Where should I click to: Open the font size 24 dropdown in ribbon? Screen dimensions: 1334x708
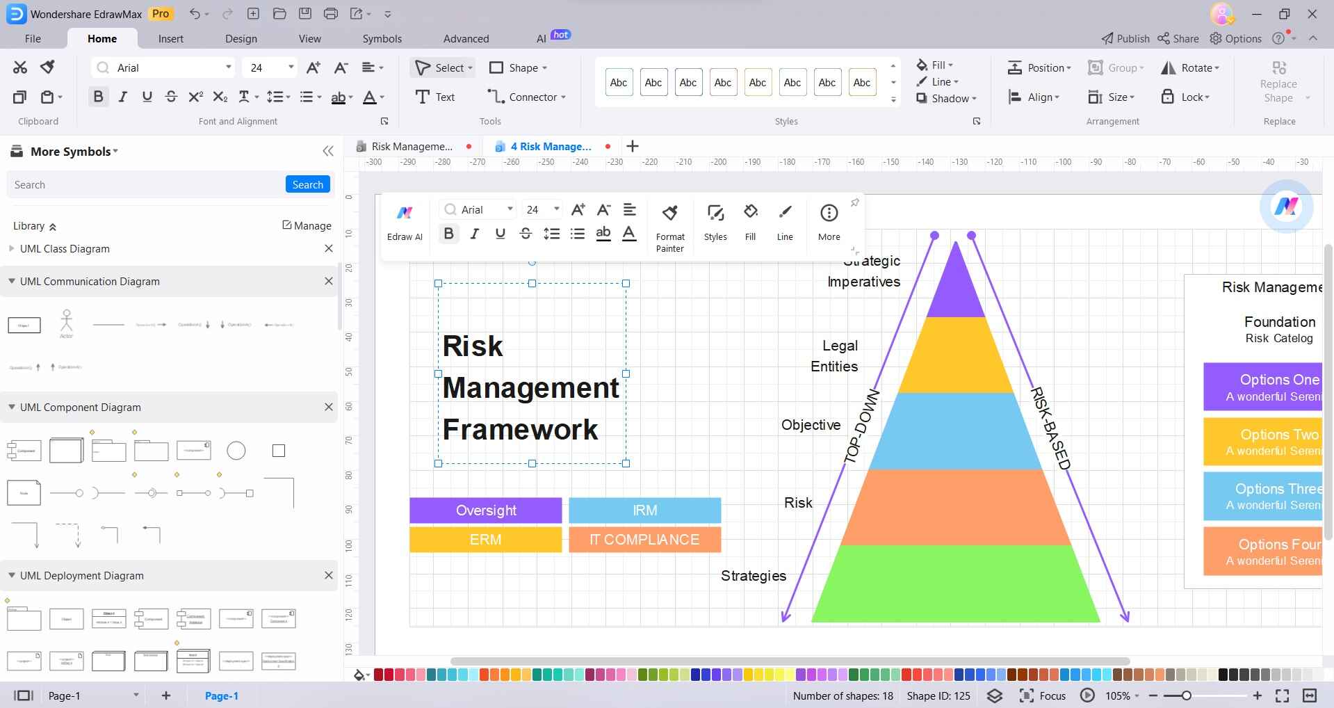[291, 67]
